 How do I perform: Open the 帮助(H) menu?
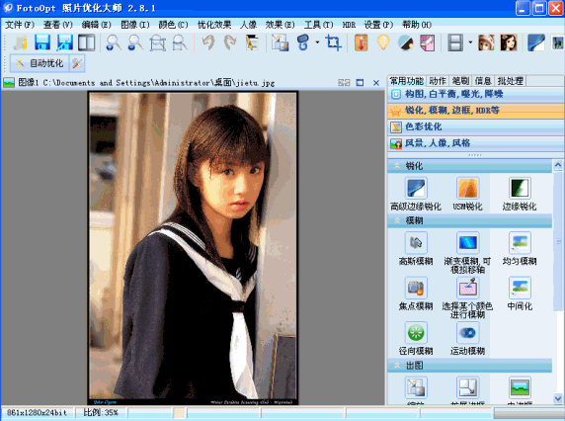click(417, 25)
